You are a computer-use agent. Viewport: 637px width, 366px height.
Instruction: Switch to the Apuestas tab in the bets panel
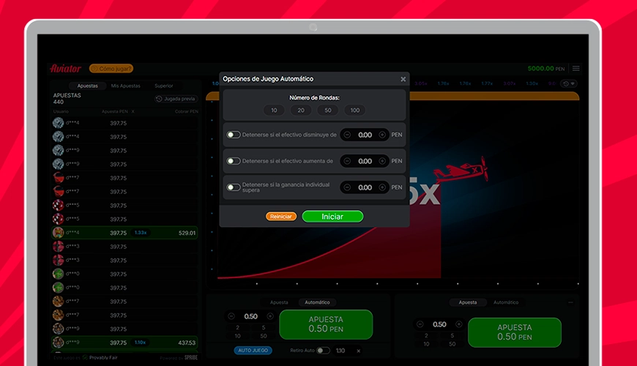point(87,86)
